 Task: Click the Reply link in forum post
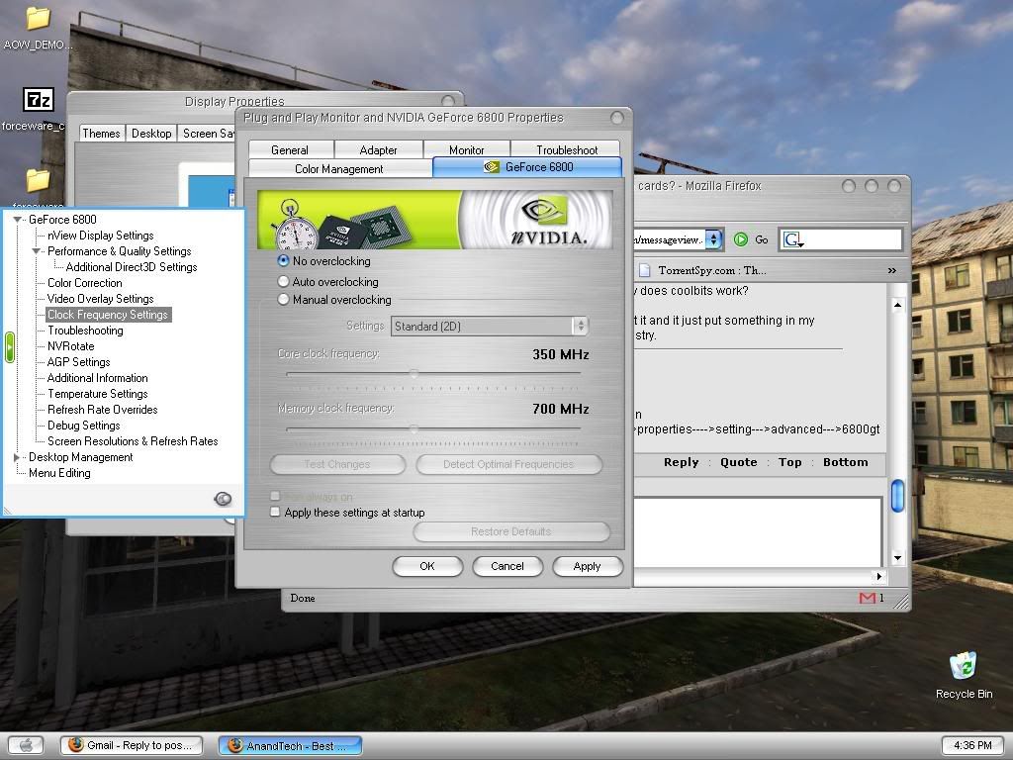coord(681,462)
